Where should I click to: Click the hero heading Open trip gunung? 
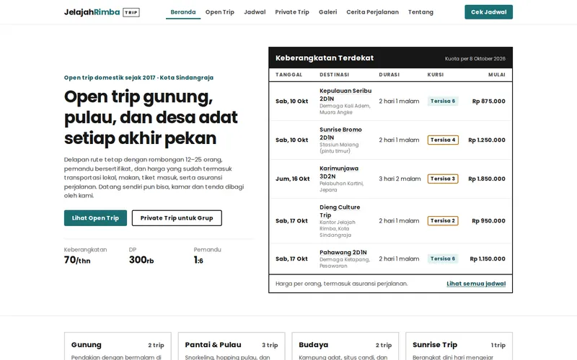151,117
